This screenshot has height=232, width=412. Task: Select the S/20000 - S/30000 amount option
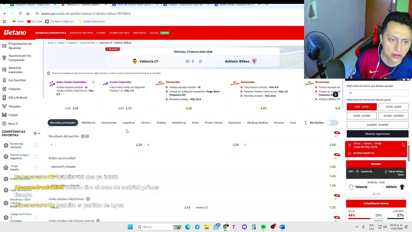(378, 125)
